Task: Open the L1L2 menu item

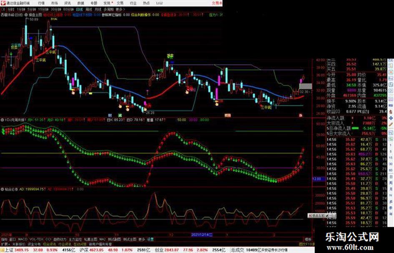Action: pos(159,3)
